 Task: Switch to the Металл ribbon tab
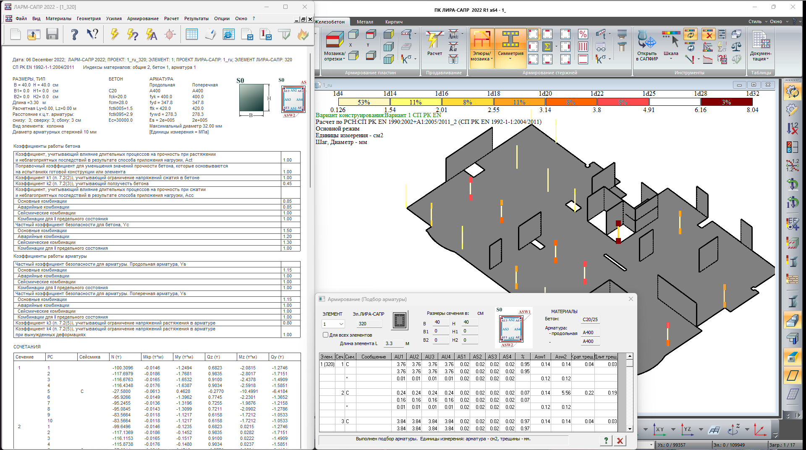[x=365, y=22]
